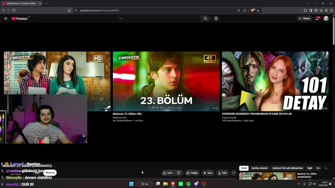Open the Windows notification center bell
Image resolution: width=335 pixels, height=188 pixels.
(x=330, y=184)
